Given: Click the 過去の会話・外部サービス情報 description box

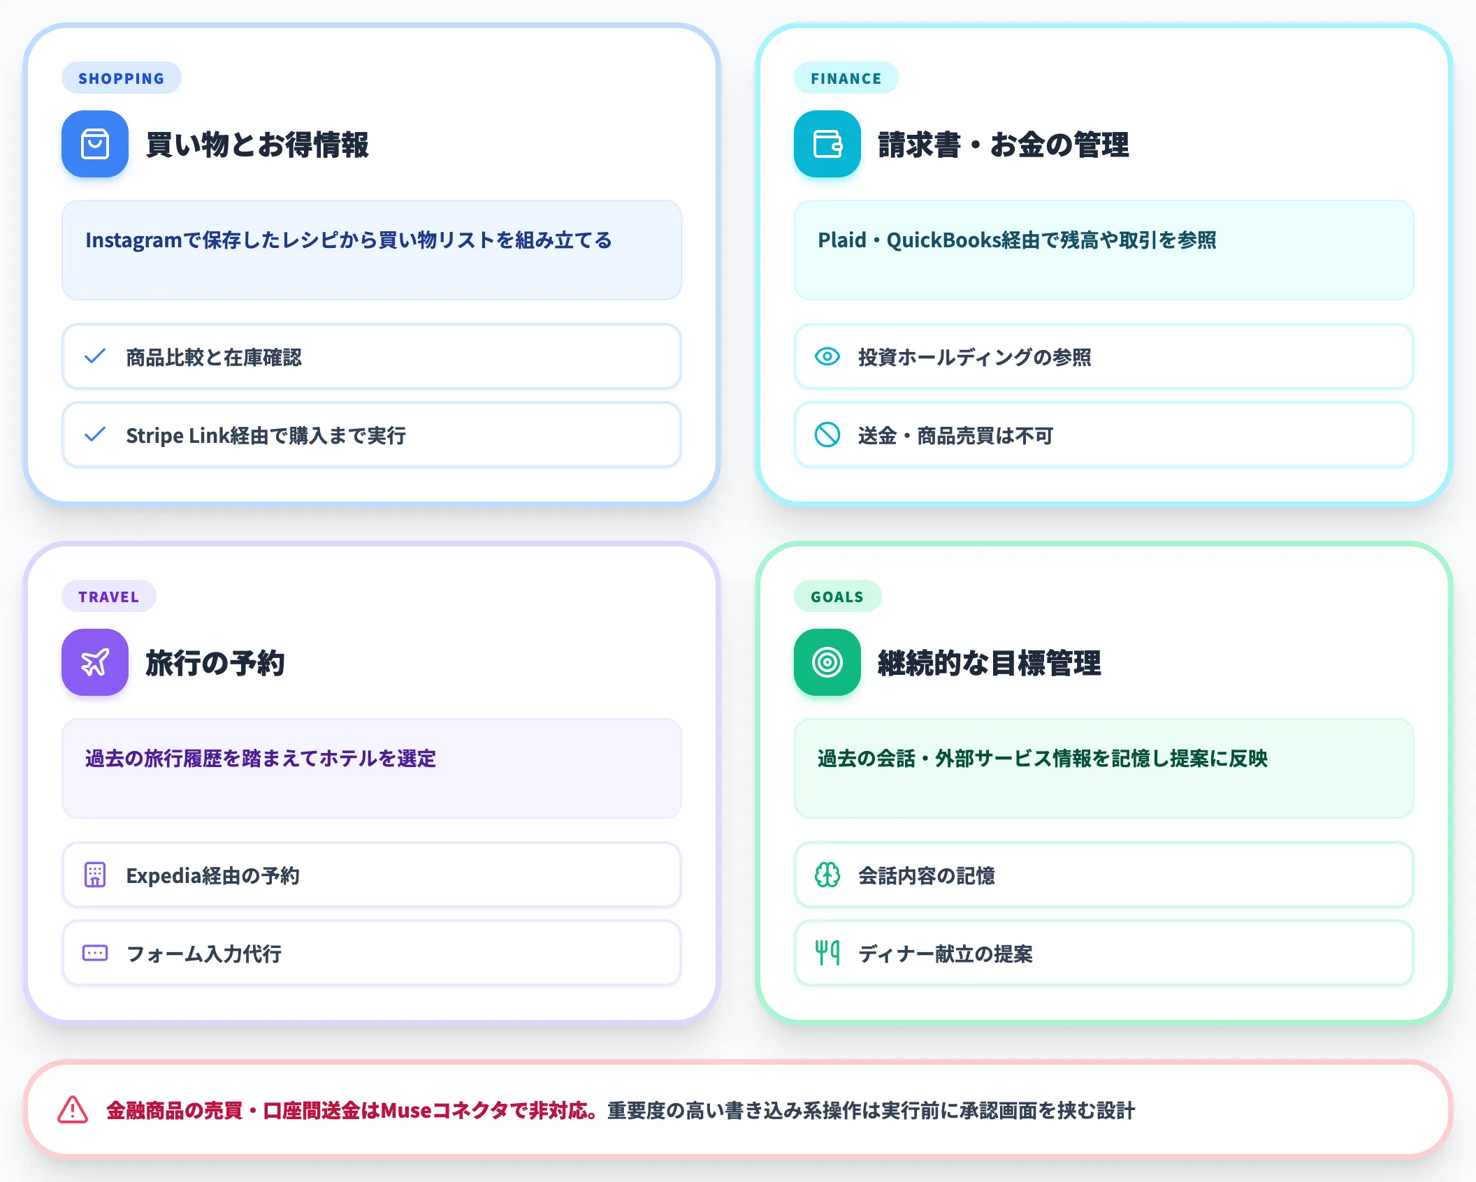Looking at the screenshot, I should (x=1104, y=768).
